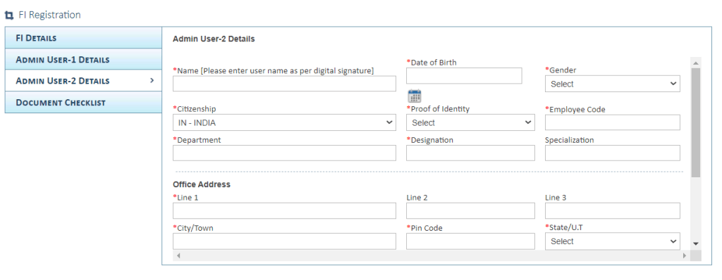Viewport: 722px width, 280px height.
Task: Click horizontal scrollbar left arrow
Action: point(178,255)
